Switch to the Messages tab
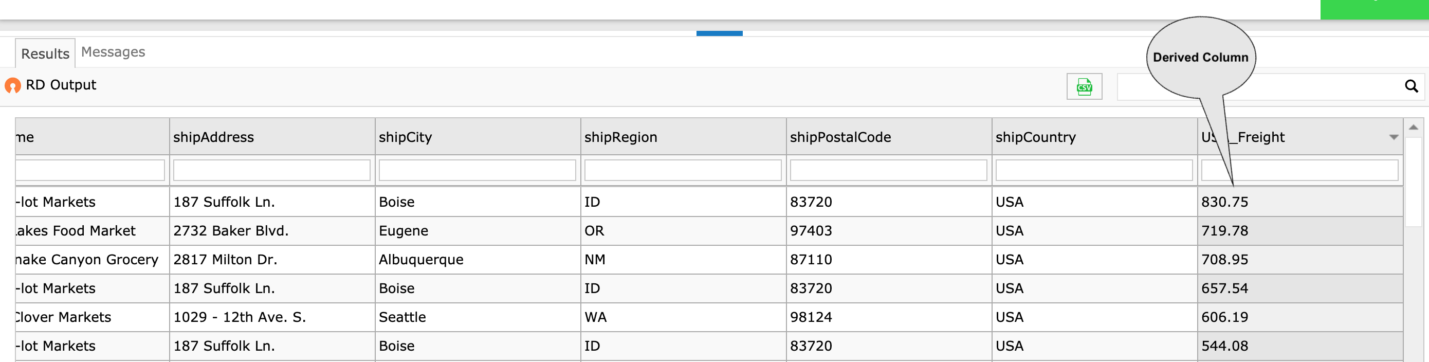 (x=113, y=51)
